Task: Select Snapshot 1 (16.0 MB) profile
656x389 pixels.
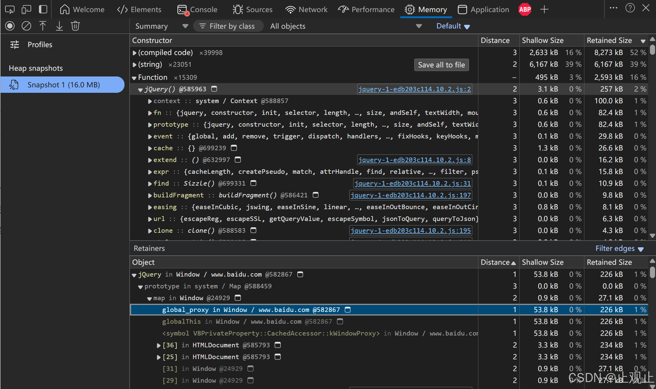Action: pyautogui.click(x=63, y=85)
